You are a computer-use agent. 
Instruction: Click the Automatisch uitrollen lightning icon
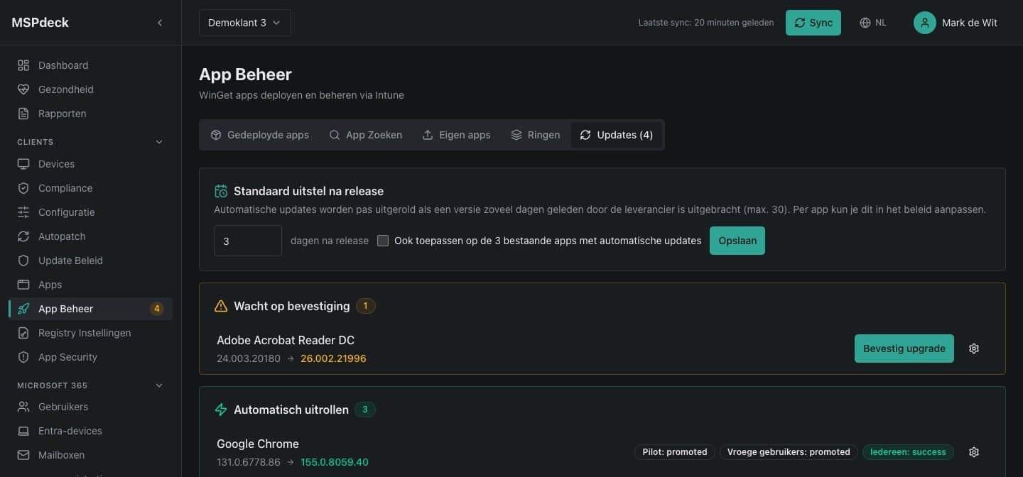(x=221, y=410)
